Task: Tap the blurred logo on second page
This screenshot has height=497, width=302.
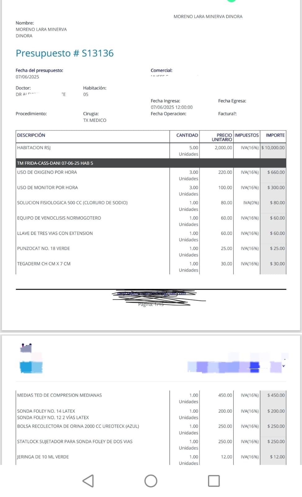Action: (x=31, y=359)
